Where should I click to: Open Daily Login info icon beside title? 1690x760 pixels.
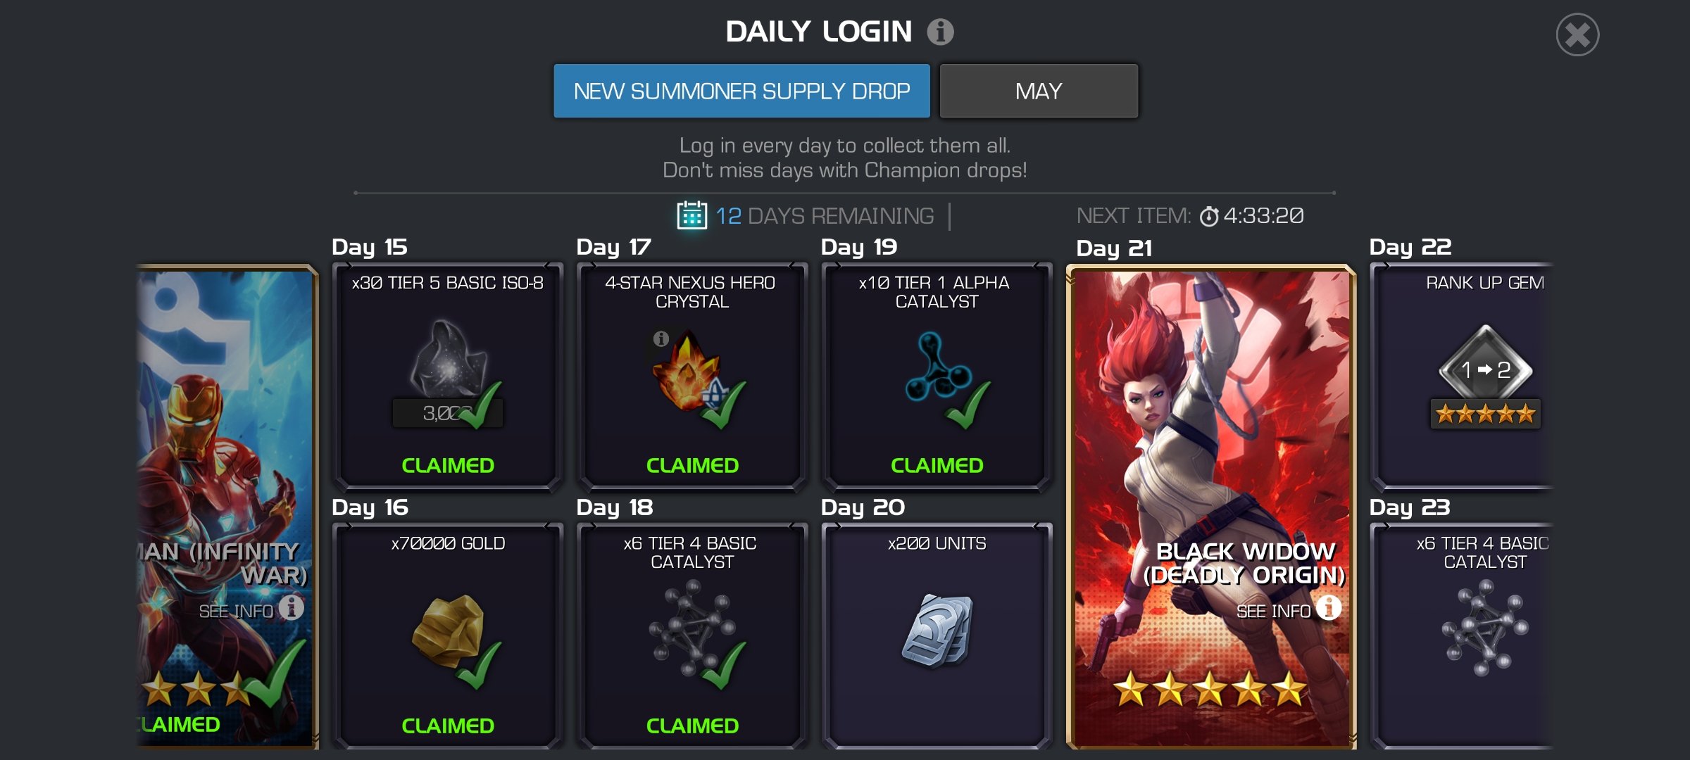(940, 32)
